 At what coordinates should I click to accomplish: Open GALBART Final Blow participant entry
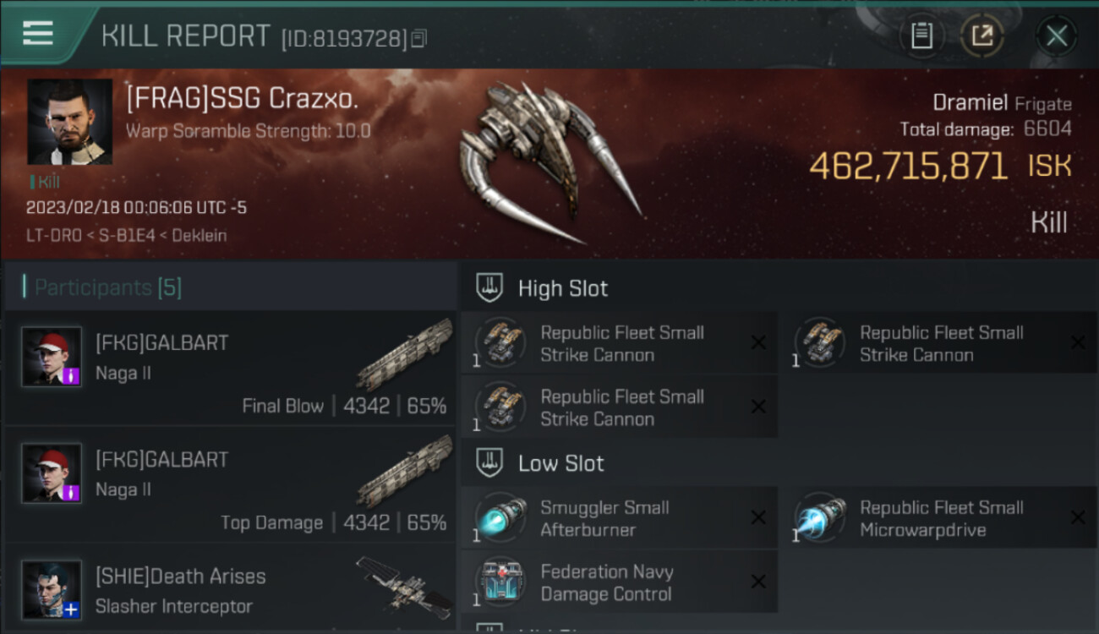tap(230, 368)
